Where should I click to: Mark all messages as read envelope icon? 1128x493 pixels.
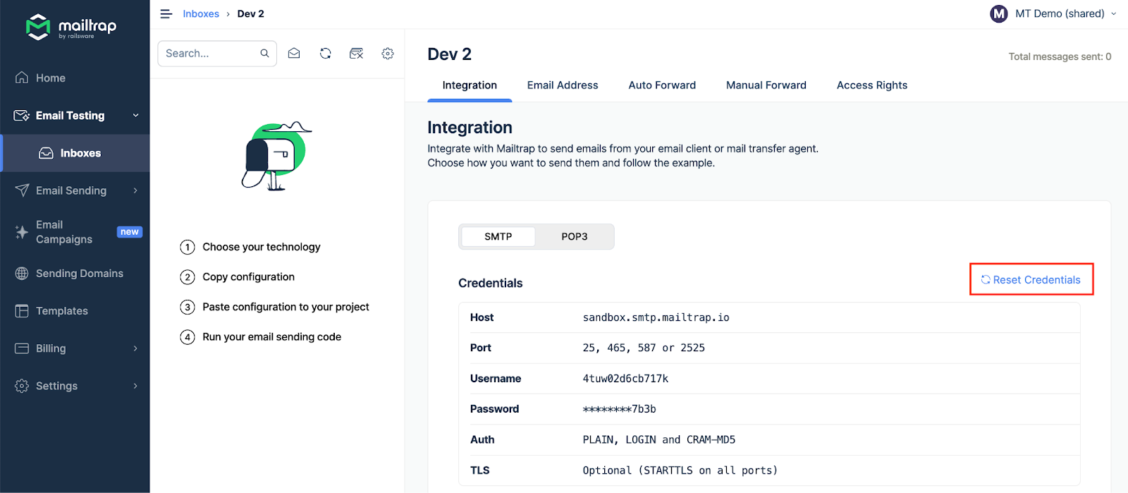pyautogui.click(x=294, y=54)
